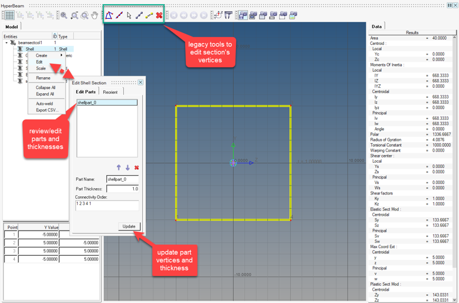Viewport: 459px width, 303px height.
Task: Open the Create submenu arrow
Action: click(61, 55)
